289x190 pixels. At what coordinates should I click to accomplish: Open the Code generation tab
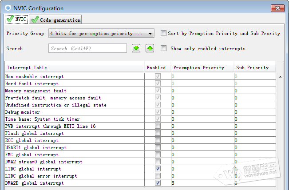[x=56, y=20]
